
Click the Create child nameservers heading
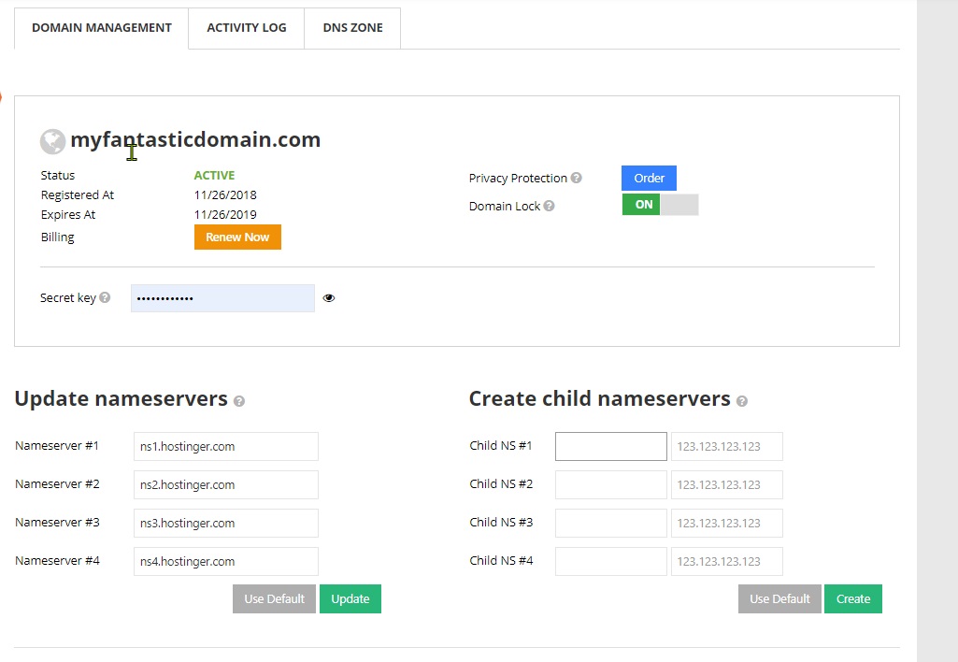point(599,398)
